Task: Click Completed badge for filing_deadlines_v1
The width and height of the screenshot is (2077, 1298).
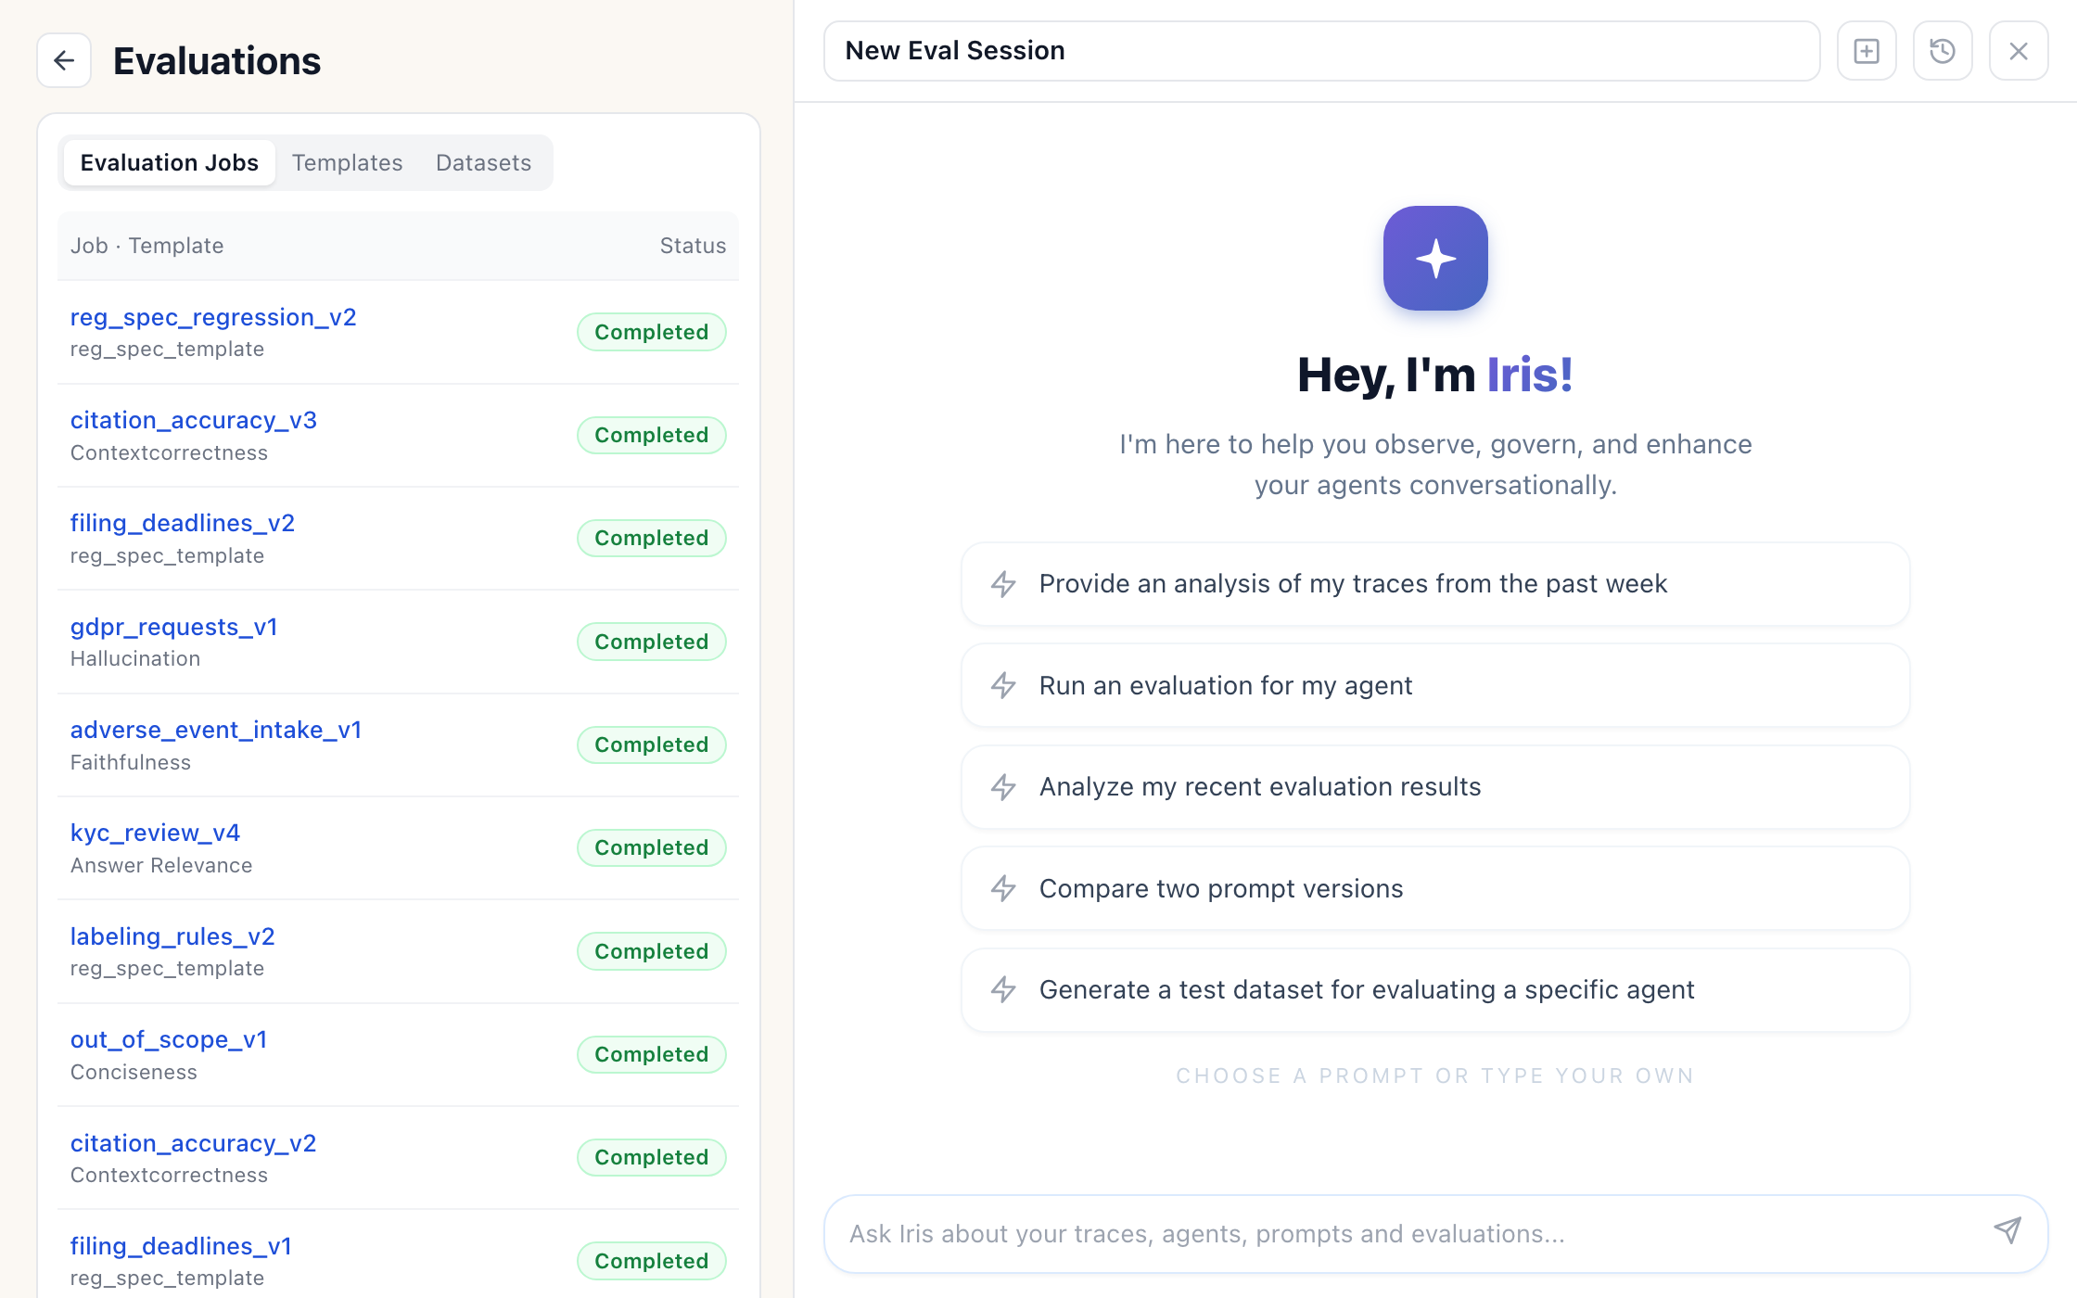Action: click(x=652, y=1261)
